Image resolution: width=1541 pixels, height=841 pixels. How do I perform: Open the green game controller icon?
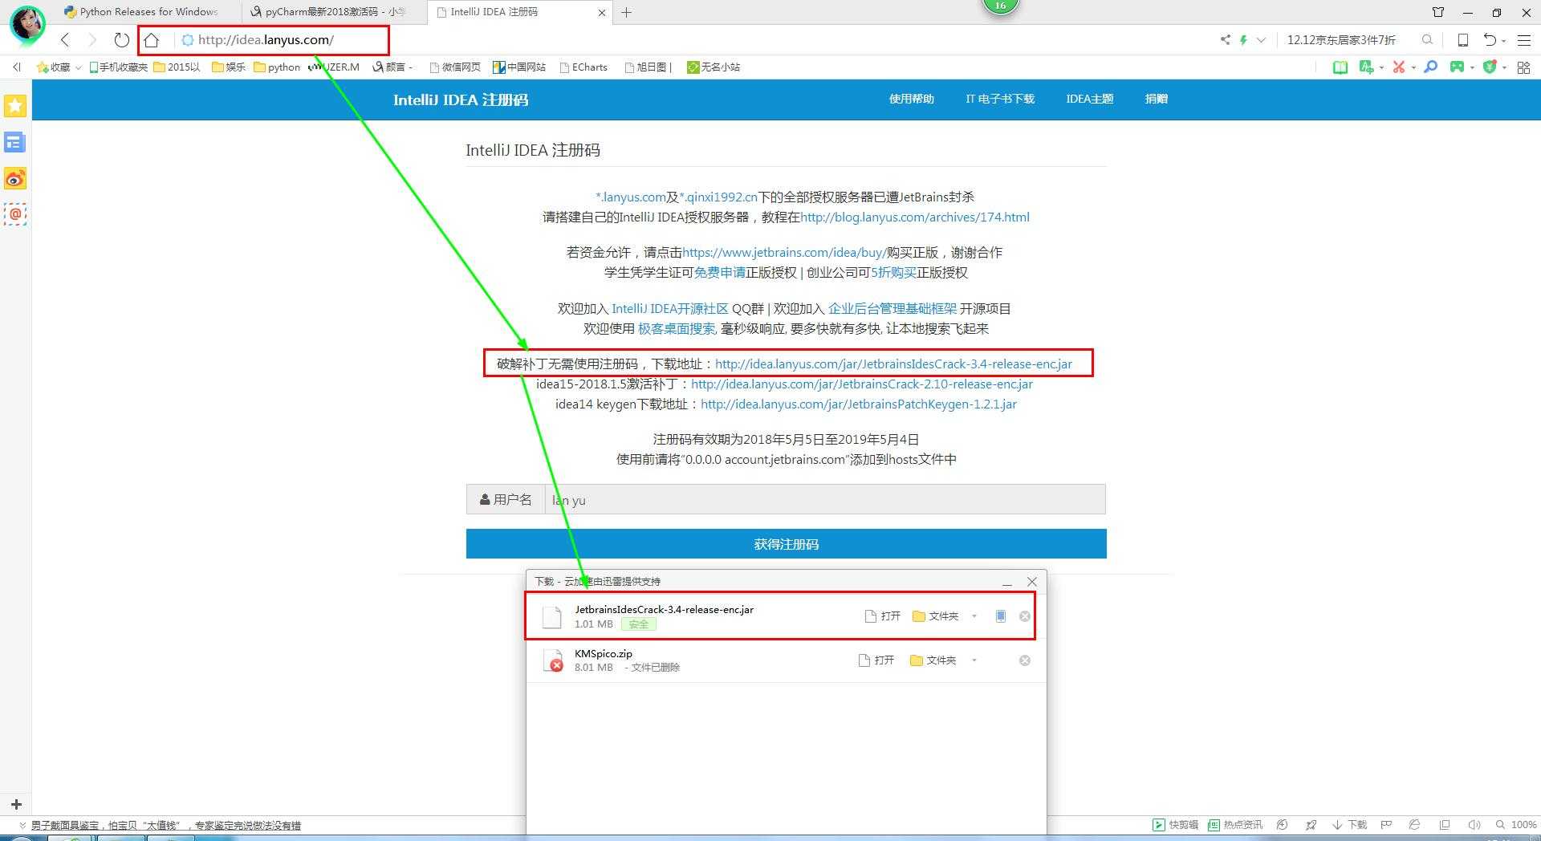[1457, 67]
